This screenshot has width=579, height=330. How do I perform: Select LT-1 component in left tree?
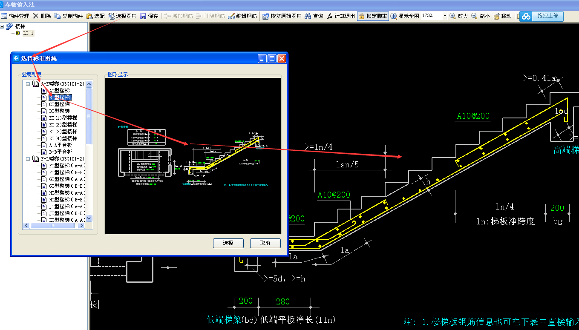[x=28, y=33]
